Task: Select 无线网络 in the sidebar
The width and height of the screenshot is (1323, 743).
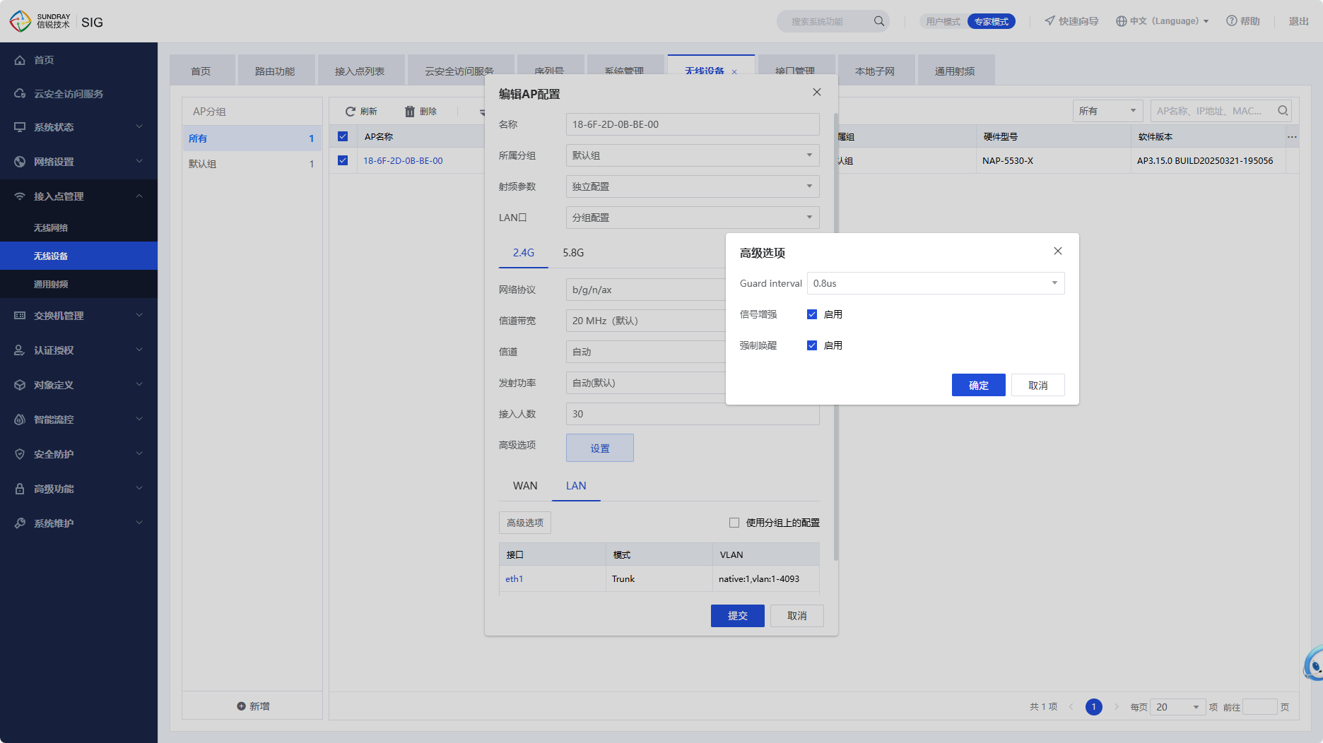Action: [78, 227]
